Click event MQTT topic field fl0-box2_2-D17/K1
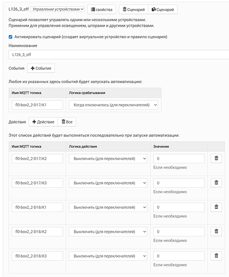This screenshot has height=277, width=229. pyautogui.click(x=37, y=105)
